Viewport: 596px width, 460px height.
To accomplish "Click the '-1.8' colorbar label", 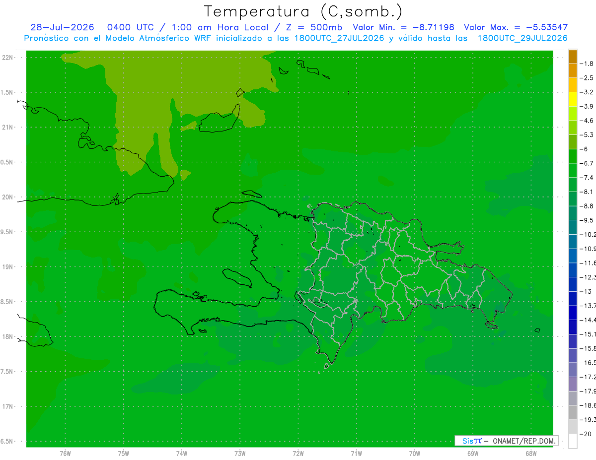I will point(588,64).
